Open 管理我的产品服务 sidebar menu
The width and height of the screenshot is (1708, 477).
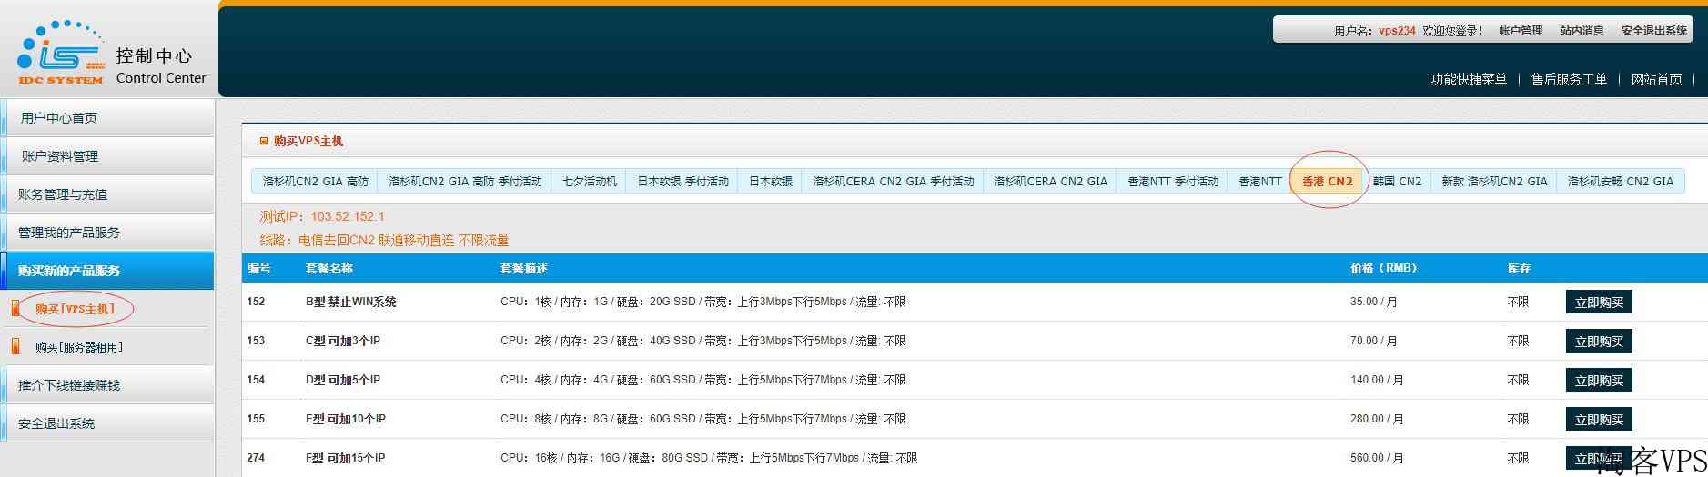point(107,233)
